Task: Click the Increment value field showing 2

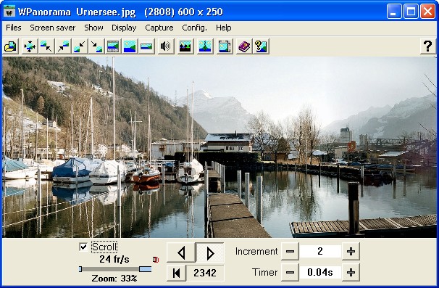Action: [320, 251]
